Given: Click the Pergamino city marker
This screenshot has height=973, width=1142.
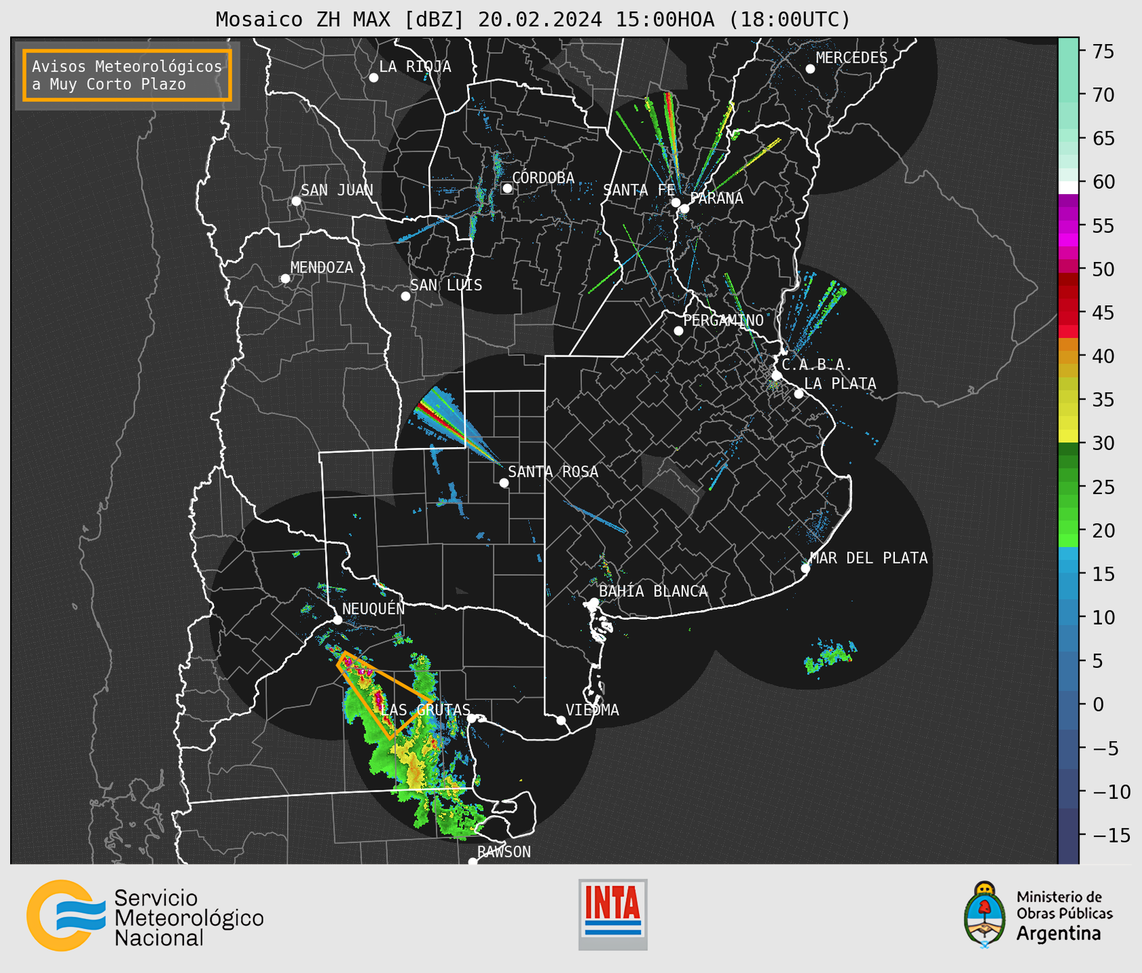Looking at the screenshot, I should tap(678, 331).
